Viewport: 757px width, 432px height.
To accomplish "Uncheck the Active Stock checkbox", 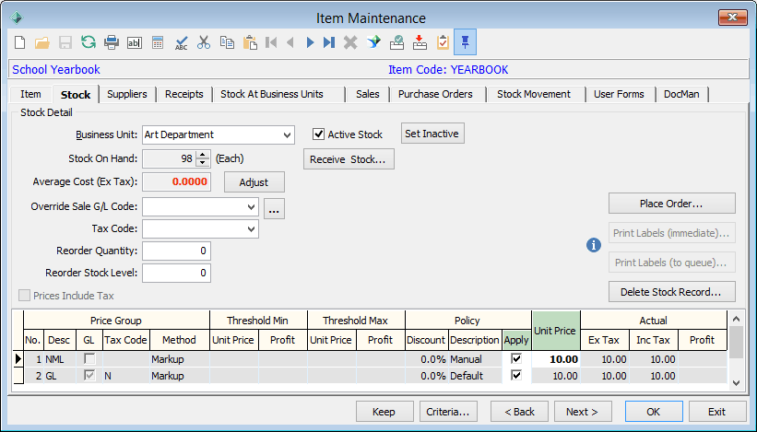I will 318,134.
